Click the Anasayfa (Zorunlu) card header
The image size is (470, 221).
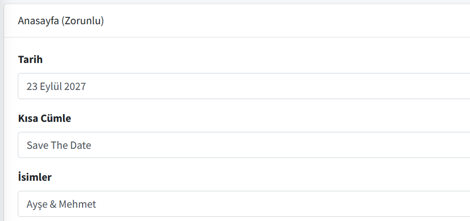click(235, 21)
